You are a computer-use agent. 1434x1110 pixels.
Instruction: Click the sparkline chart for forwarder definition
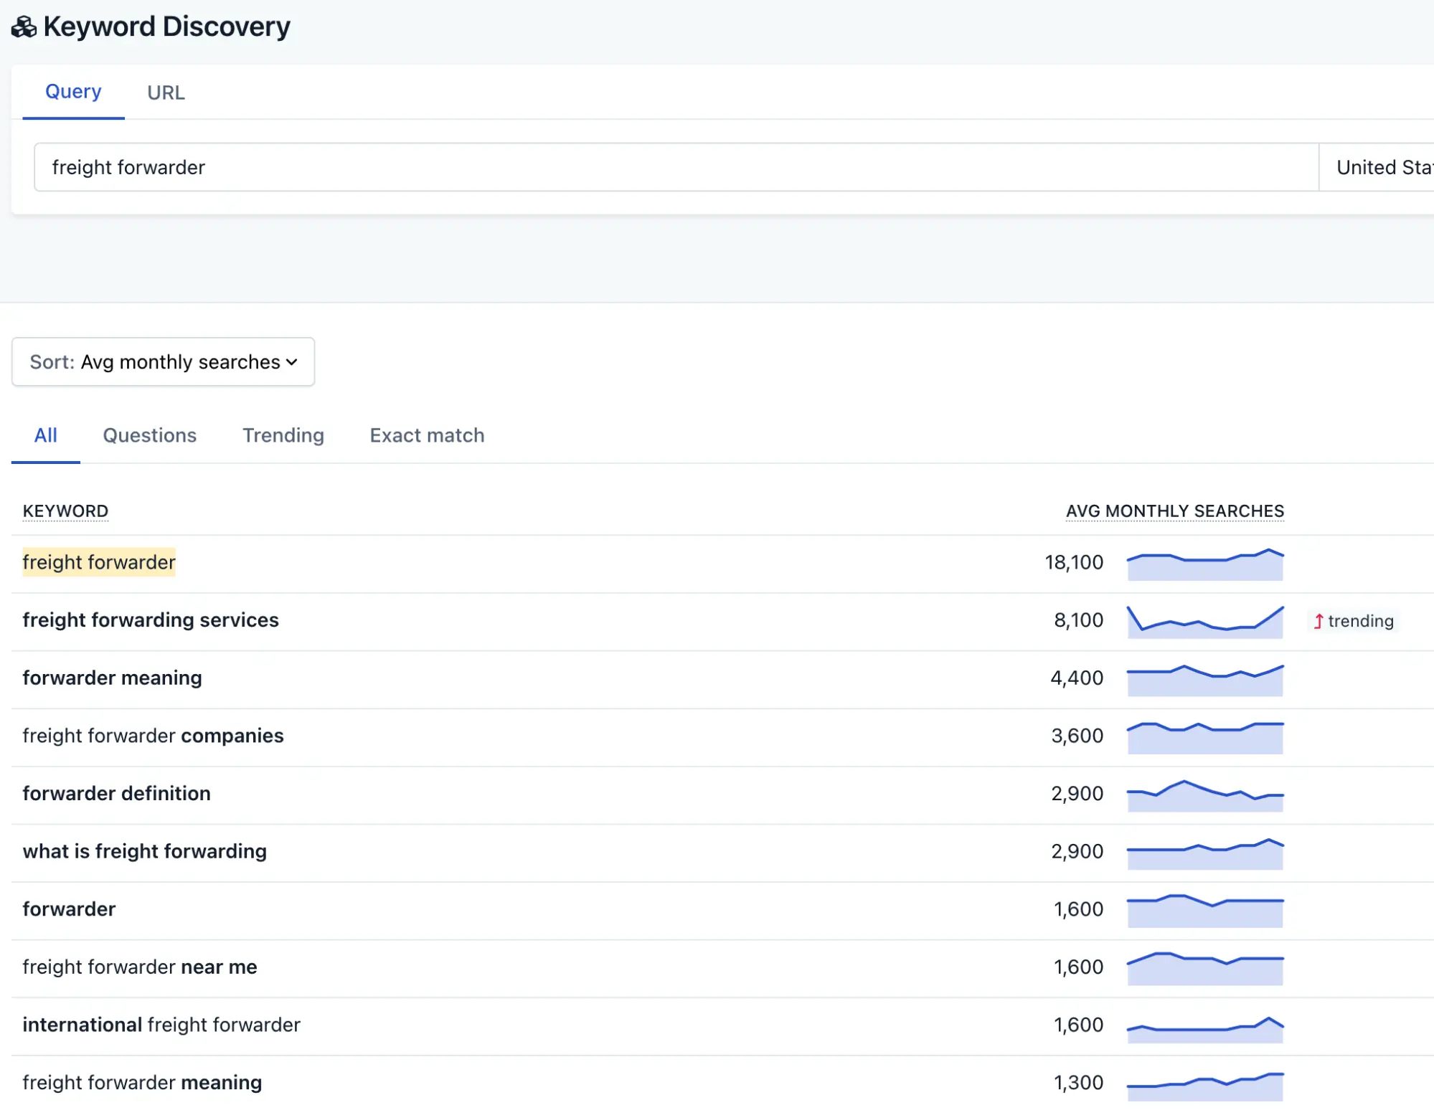1204,795
